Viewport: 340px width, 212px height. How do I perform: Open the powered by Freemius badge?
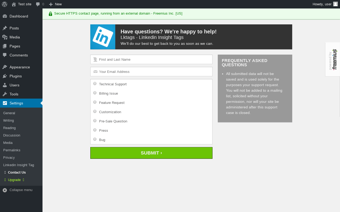tap(333, 59)
